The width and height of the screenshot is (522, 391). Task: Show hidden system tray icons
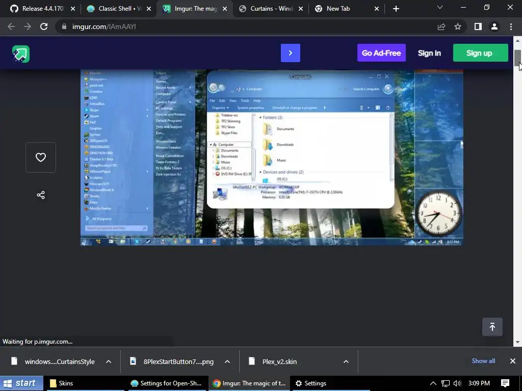(433, 383)
